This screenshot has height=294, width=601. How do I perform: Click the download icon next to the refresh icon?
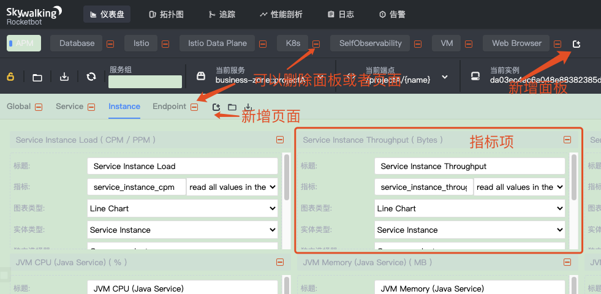(x=64, y=77)
